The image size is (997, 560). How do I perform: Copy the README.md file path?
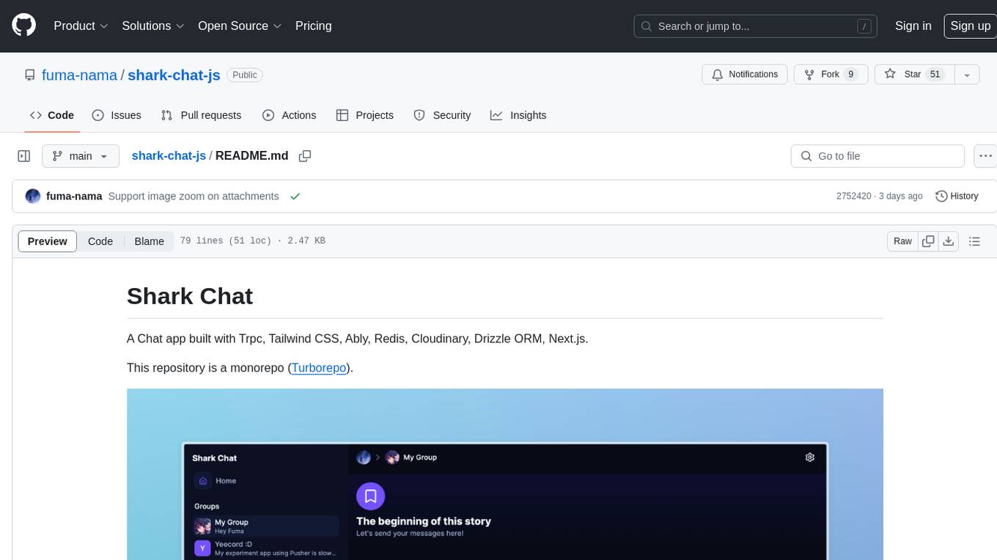tap(305, 156)
